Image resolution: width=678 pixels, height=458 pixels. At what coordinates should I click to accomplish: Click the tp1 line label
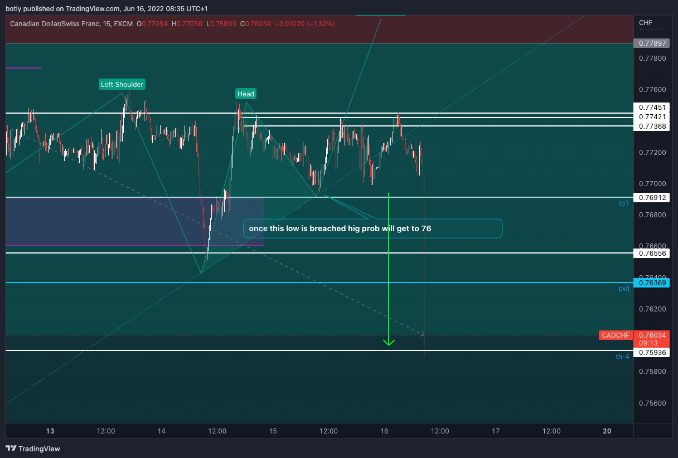pyautogui.click(x=624, y=203)
